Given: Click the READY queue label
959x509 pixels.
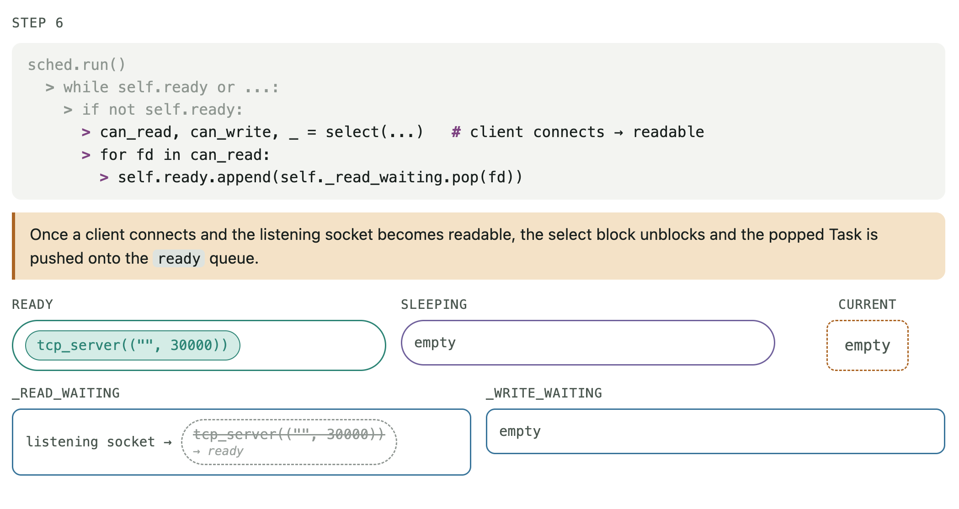Looking at the screenshot, I should 32,304.
